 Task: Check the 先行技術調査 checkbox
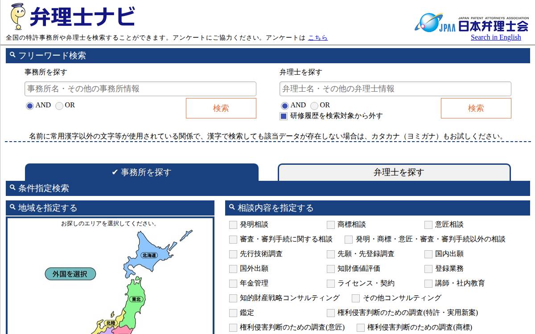233,254
